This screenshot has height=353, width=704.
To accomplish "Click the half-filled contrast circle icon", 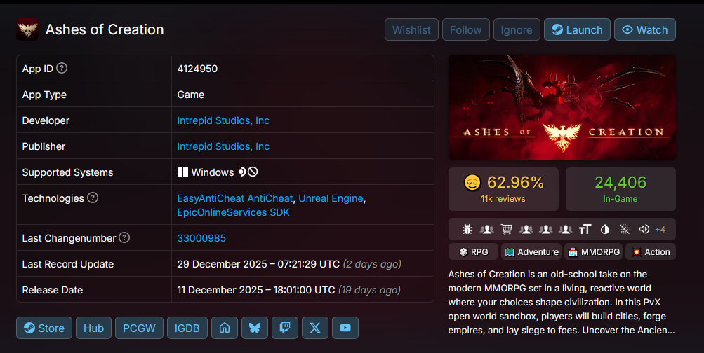I will point(605,229).
